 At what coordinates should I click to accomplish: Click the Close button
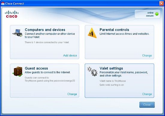(147, 105)
